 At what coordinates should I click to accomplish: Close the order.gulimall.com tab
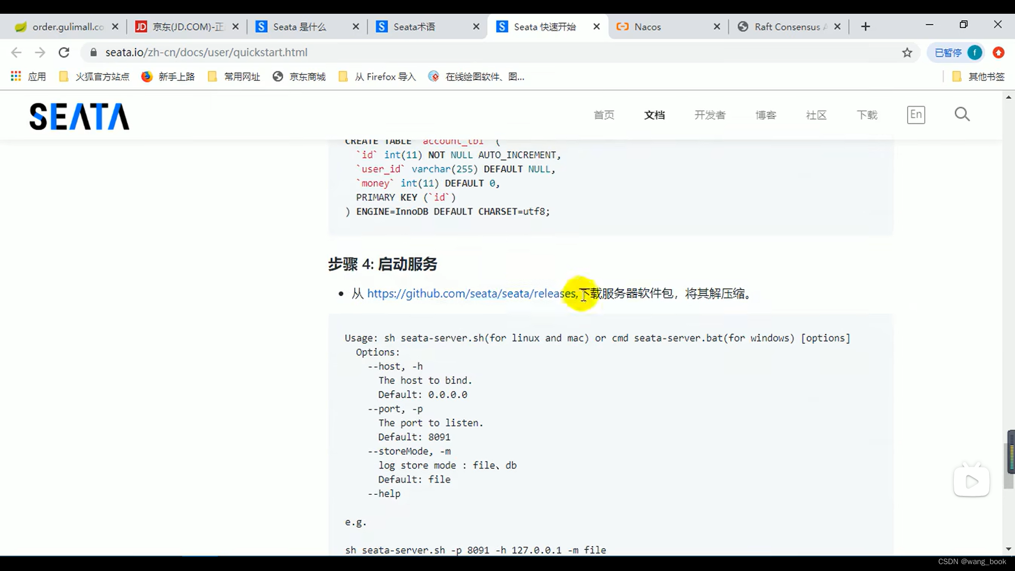click(115, 26)
